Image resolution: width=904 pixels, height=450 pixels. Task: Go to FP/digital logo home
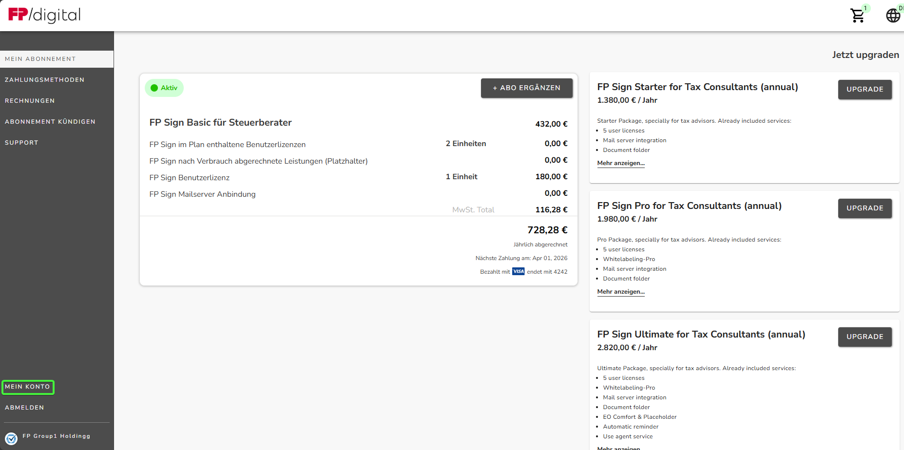(x=44, y=15)
